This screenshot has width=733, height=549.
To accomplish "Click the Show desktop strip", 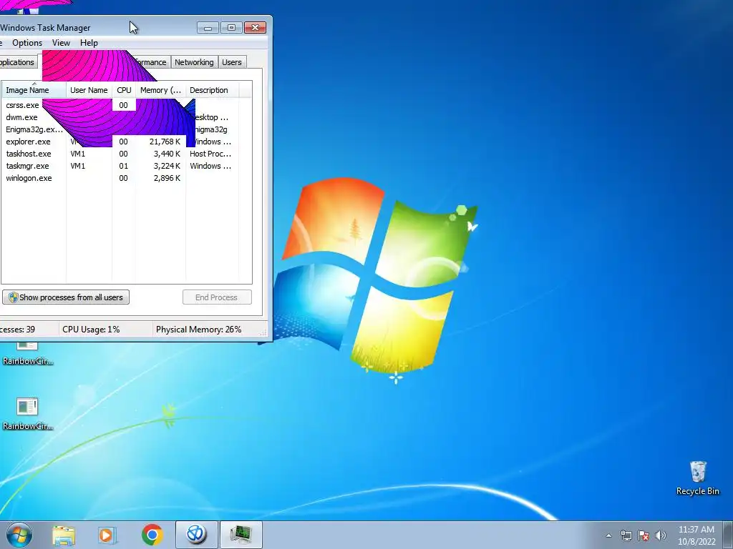I will 728,535.
